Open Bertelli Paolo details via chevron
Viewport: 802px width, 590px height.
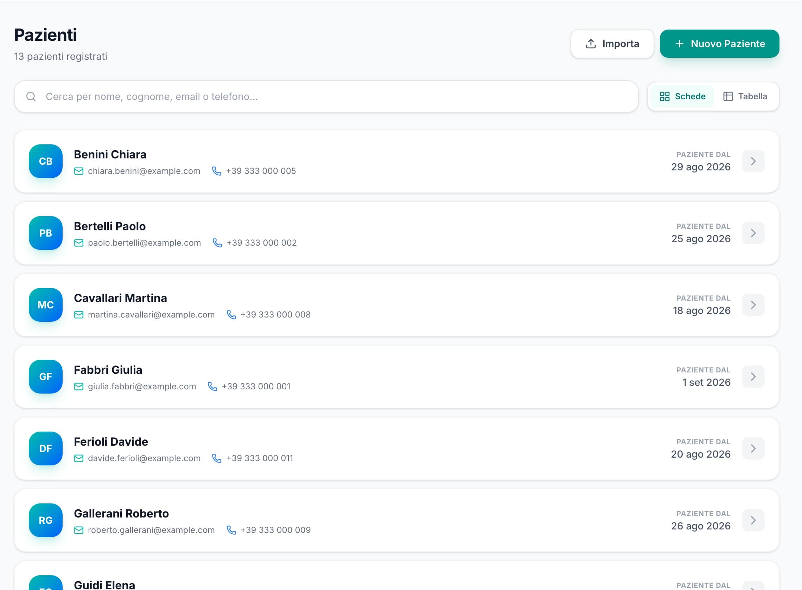pyautogui.click(x=753, y=233)
